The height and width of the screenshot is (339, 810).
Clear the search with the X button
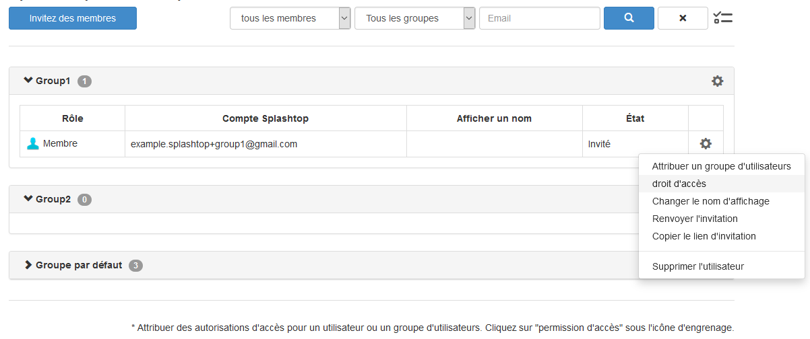pyautogui.click(x=683, y=18)
